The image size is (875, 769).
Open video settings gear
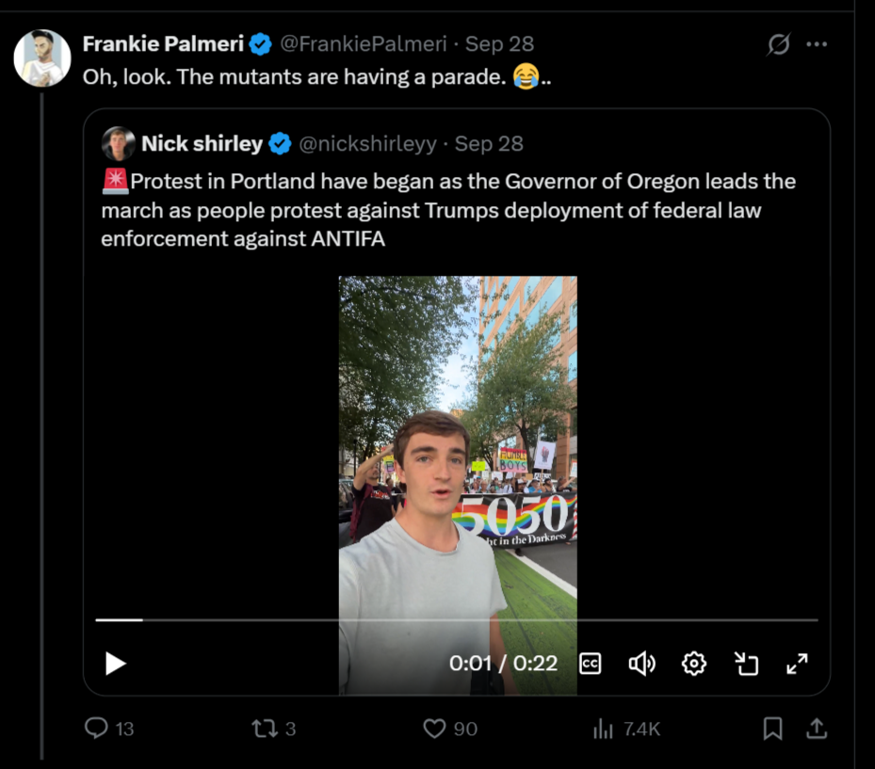coord(694,664)
